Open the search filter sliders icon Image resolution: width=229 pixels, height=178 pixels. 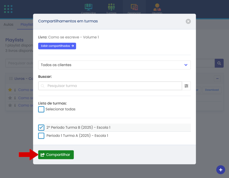[x=186, y=86]
